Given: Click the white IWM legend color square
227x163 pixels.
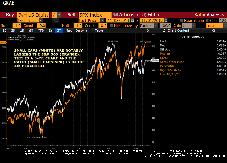Looking at the screenshot, I should pyautogui.click(x=10, y=38).
